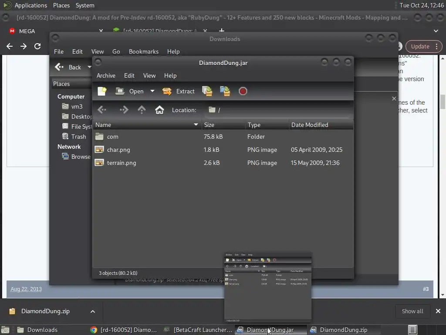This screenshot has width=446, height=335.
Task: Click the Add files to archive icon
Action: pos(207,91)
